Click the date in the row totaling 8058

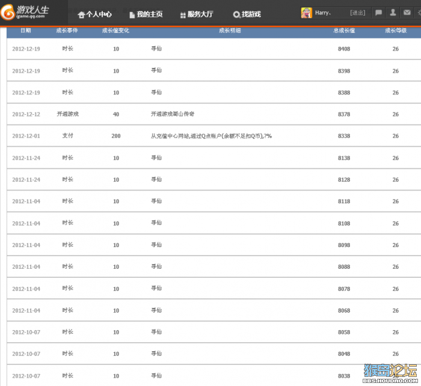point(26,332)
